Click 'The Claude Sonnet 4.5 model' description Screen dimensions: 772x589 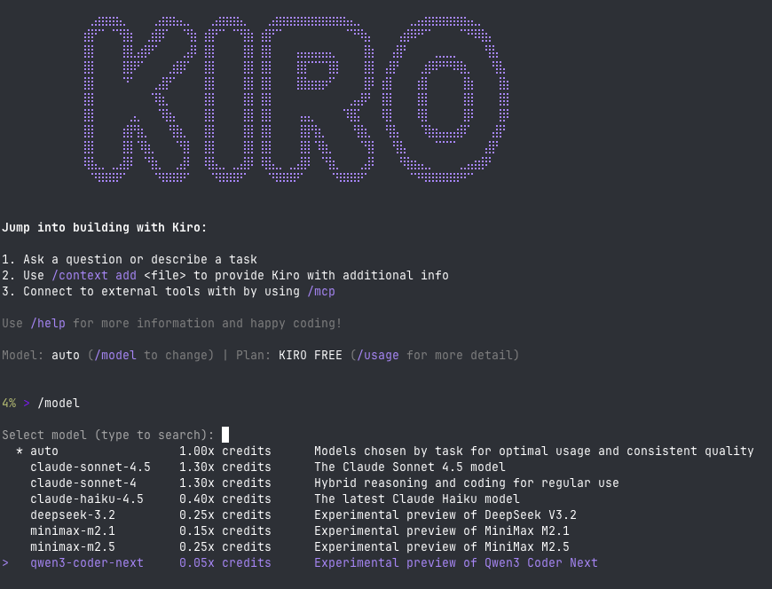pos(410,467)
